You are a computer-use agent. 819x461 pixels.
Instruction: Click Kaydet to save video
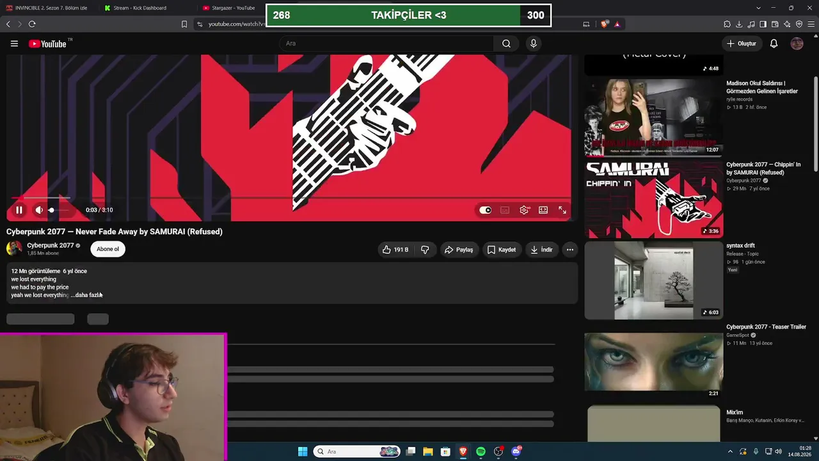502,250
